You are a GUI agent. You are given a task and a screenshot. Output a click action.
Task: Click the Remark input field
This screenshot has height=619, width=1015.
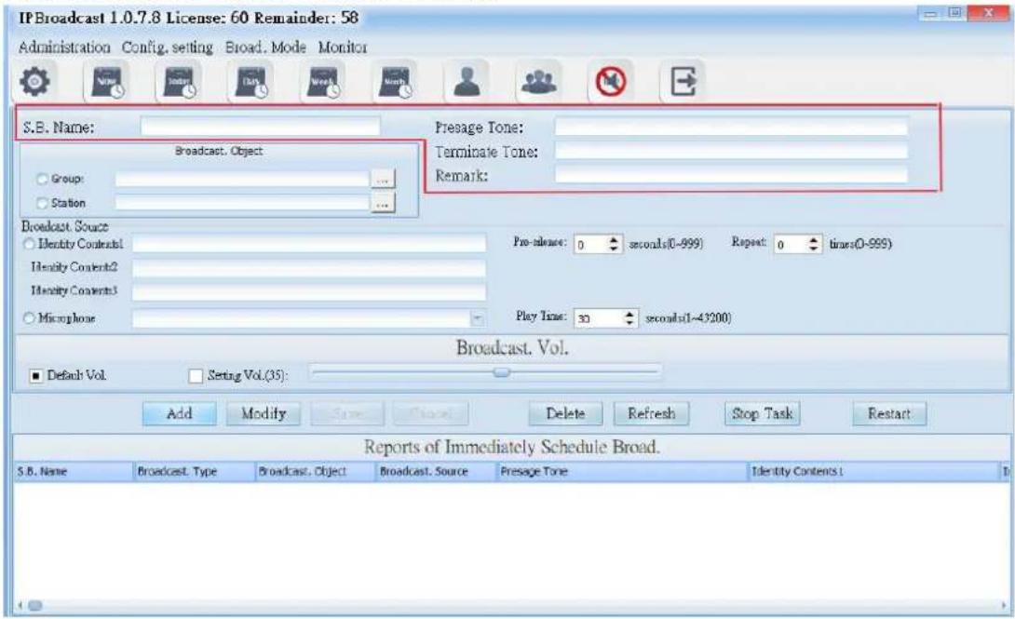[732, 175]
